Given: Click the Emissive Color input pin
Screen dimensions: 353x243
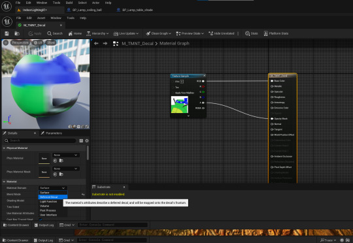Looking at the screenshot, I should [x=272, y=108].
